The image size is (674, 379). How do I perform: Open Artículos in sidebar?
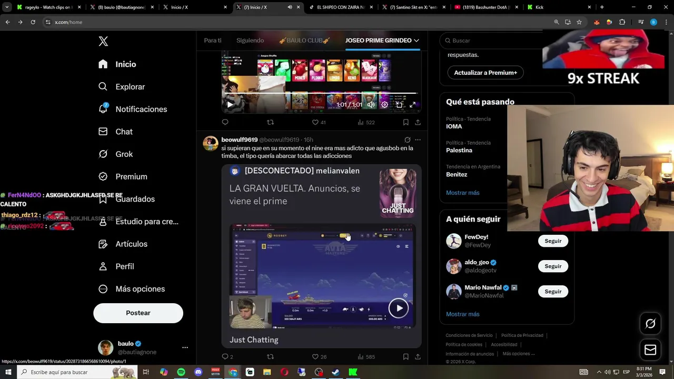tap(123, 244)
